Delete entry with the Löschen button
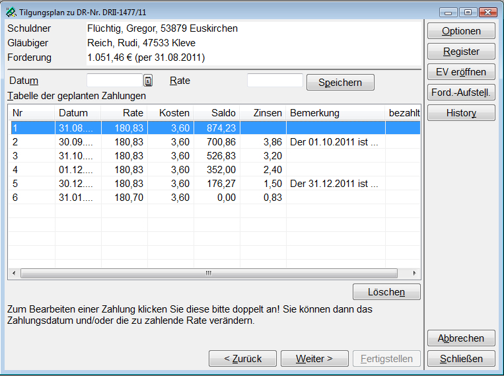The height and width of the screenshot is (376, 504). (x=386, y=292)
